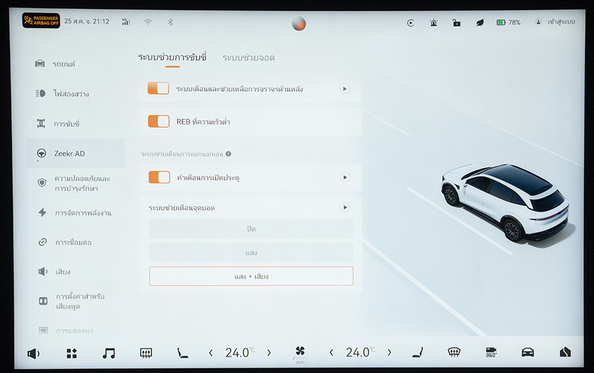
Task: Tap the fan AUTO climate icon
Action: point(300,353)
